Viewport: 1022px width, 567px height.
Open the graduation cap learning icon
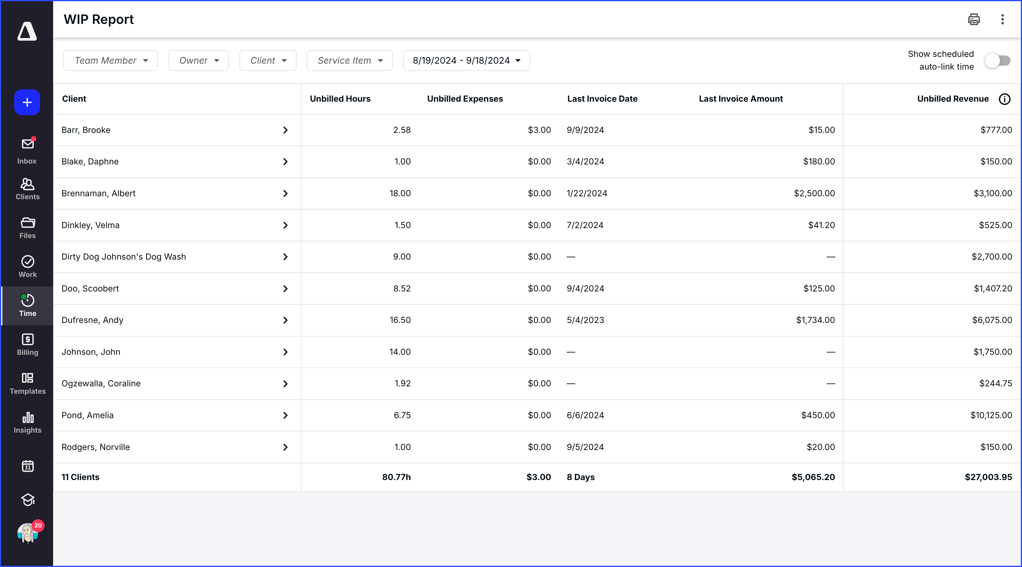[x=27, y=500]
